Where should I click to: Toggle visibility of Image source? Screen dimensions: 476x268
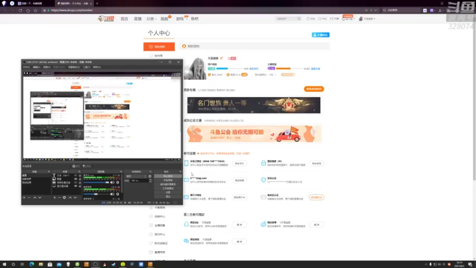[x=76, y=179]
